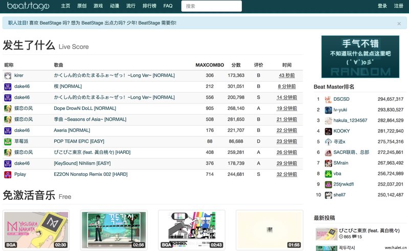Click score value 301,051

pos(236,86)
